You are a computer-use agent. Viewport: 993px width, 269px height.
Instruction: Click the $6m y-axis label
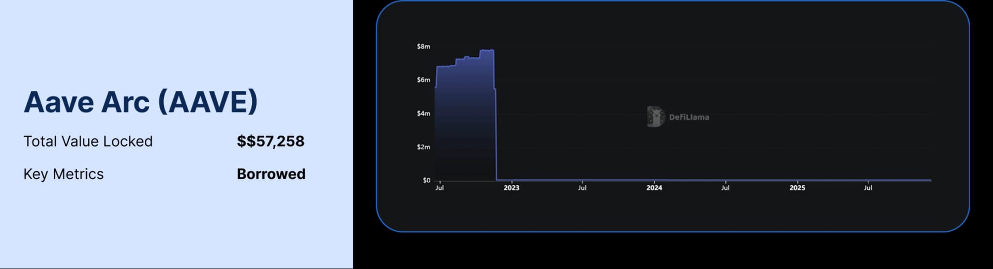tap(424, 80)
